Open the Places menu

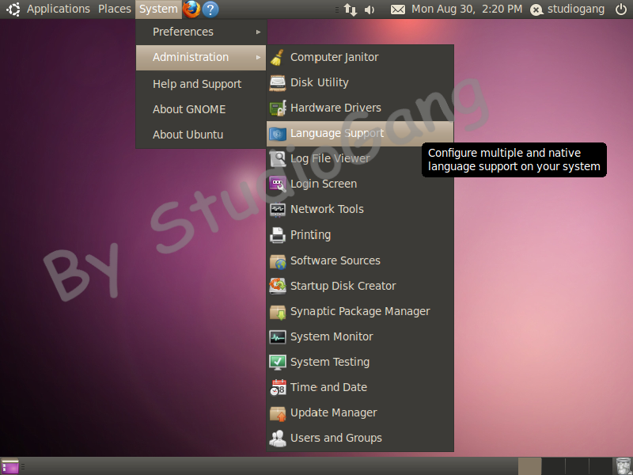click(115, 9)
